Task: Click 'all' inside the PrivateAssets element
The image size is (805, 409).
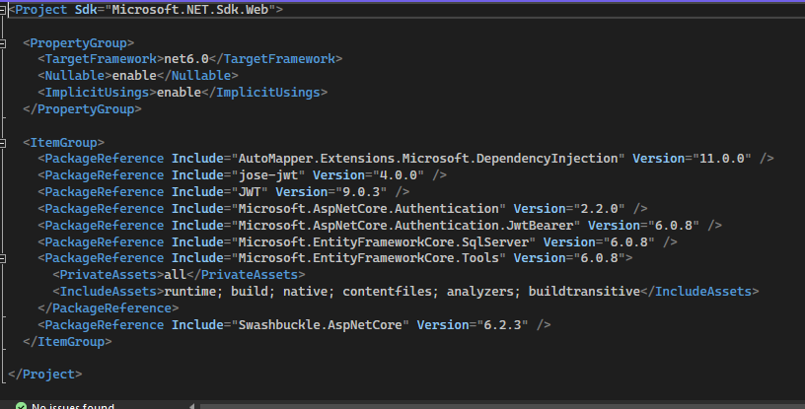Action: [x=175, y=275]
